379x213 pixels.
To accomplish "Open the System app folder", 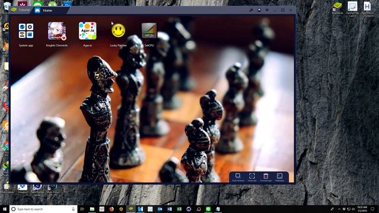I will 26,31.
